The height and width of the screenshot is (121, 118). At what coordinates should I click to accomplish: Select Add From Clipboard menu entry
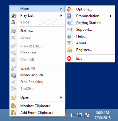(37, 113)
